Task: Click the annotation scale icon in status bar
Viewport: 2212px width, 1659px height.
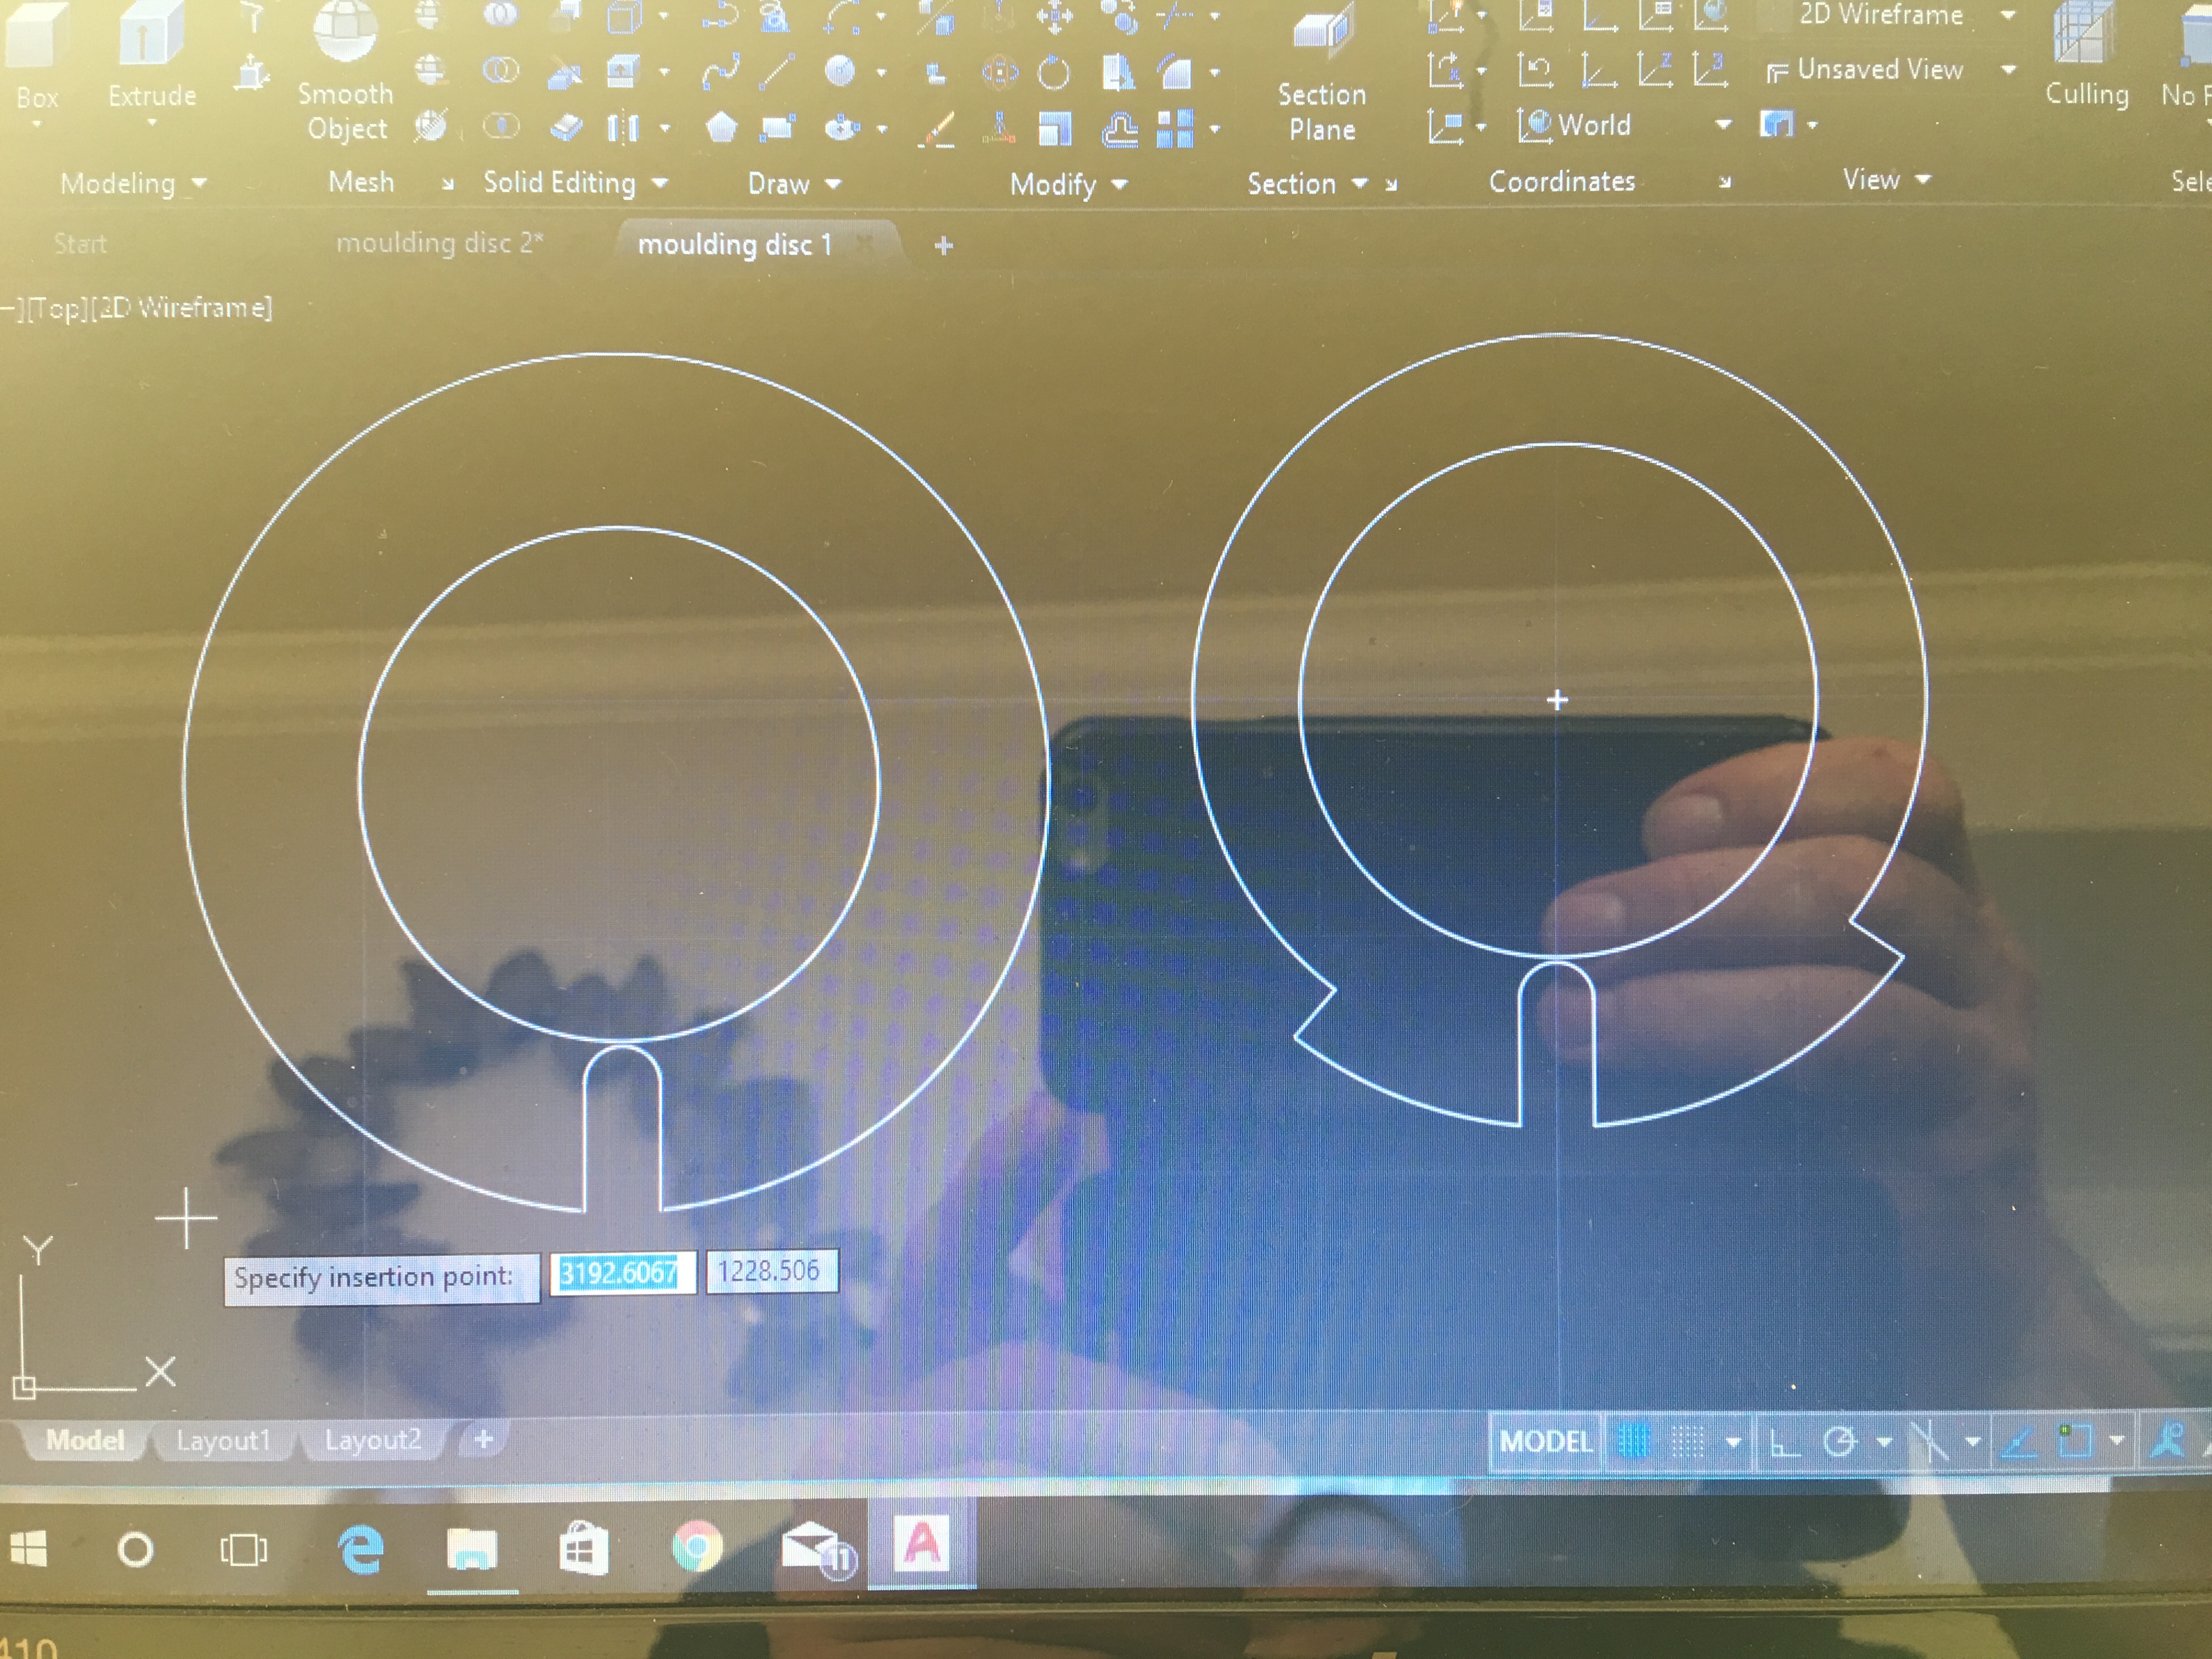Action: pos(2166,1440)
